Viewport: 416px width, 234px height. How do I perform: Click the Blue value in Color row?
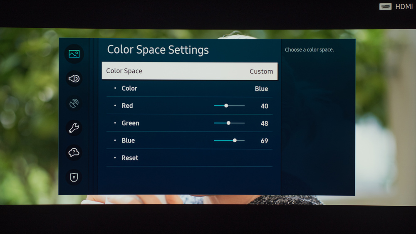coord(261,89)
